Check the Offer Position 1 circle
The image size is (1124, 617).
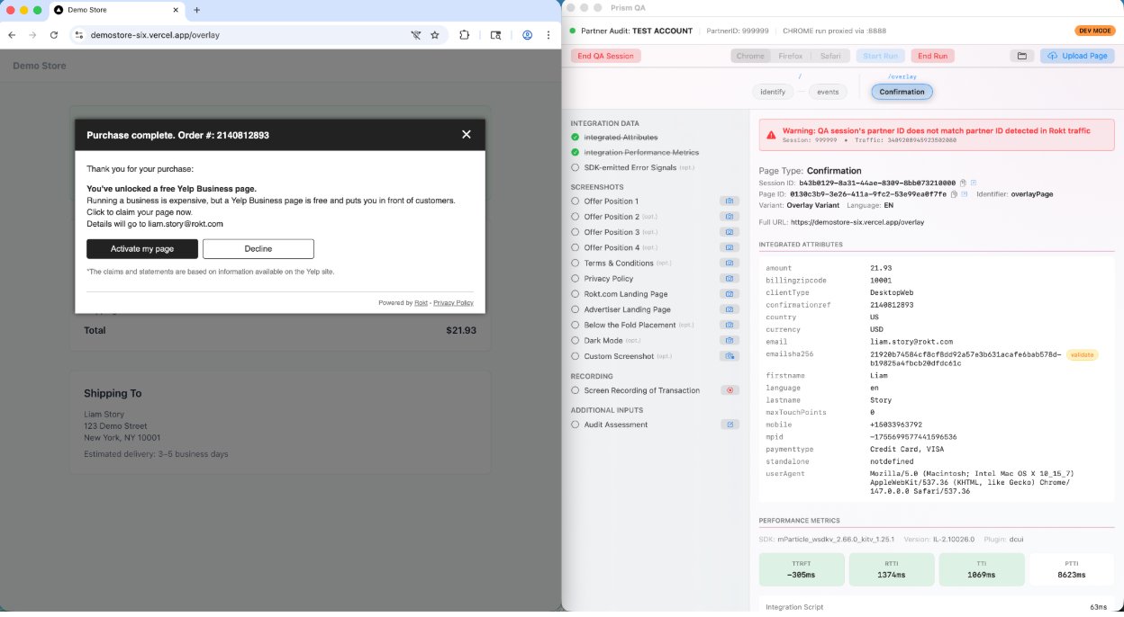click(x=576, y=201)
